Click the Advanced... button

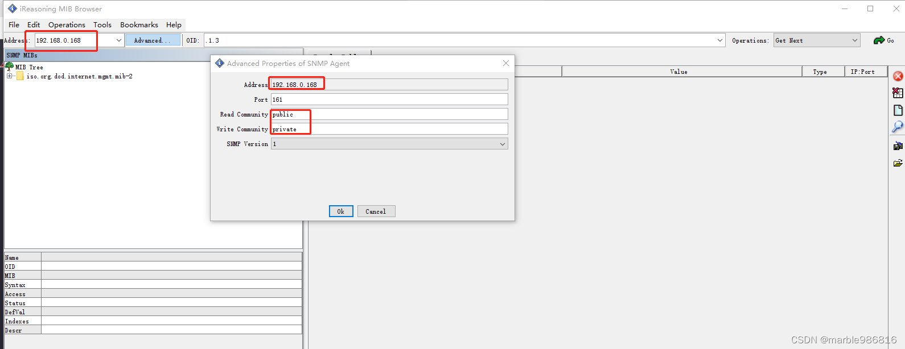[153, 40]
